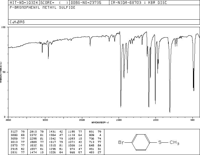Click the S atom label in structure
The width and height of the screenshot is (200, 155).
click(x=160, y=142)
